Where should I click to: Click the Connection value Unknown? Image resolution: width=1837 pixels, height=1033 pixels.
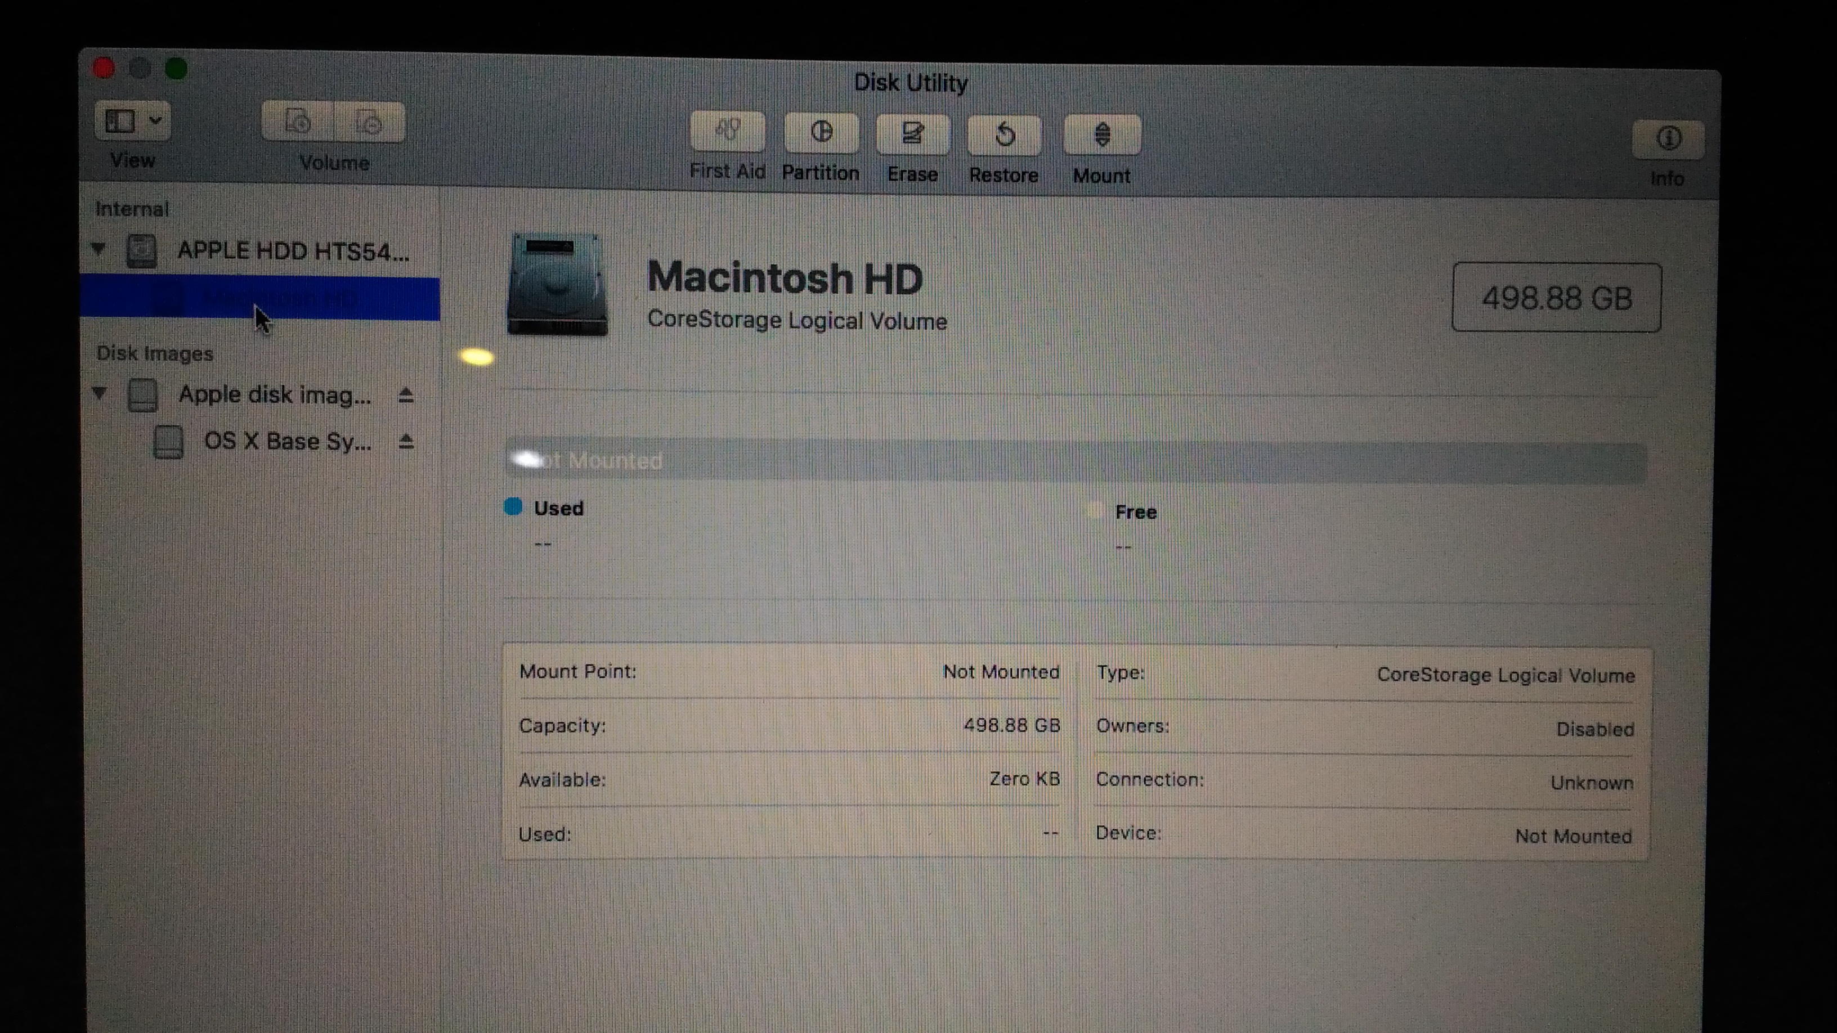point(1592,783)
